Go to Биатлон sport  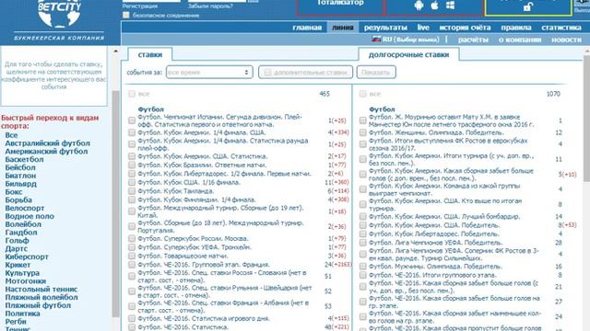[20, 176]
